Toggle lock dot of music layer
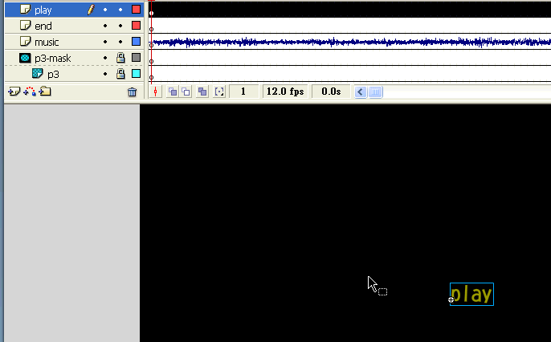The width and height of the screenshot is (551, 342). tap(120, 42)
